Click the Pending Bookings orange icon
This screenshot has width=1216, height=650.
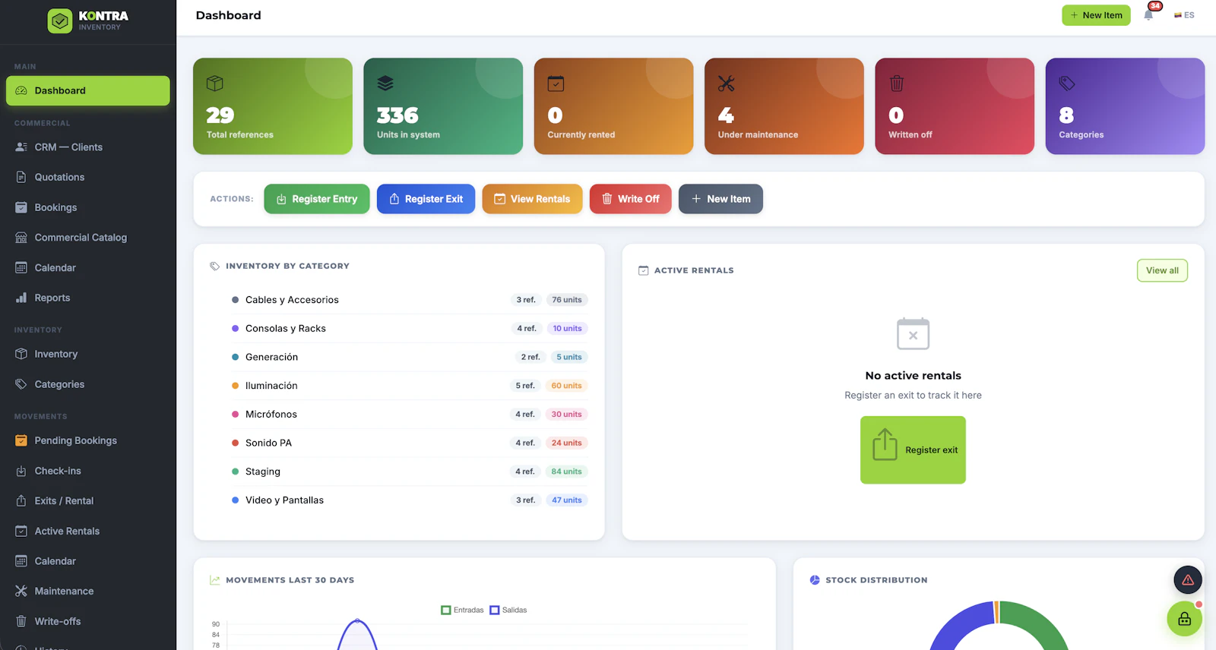coord(21,440)
